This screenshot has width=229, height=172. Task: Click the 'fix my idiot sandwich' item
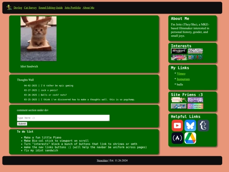(41, 150)
